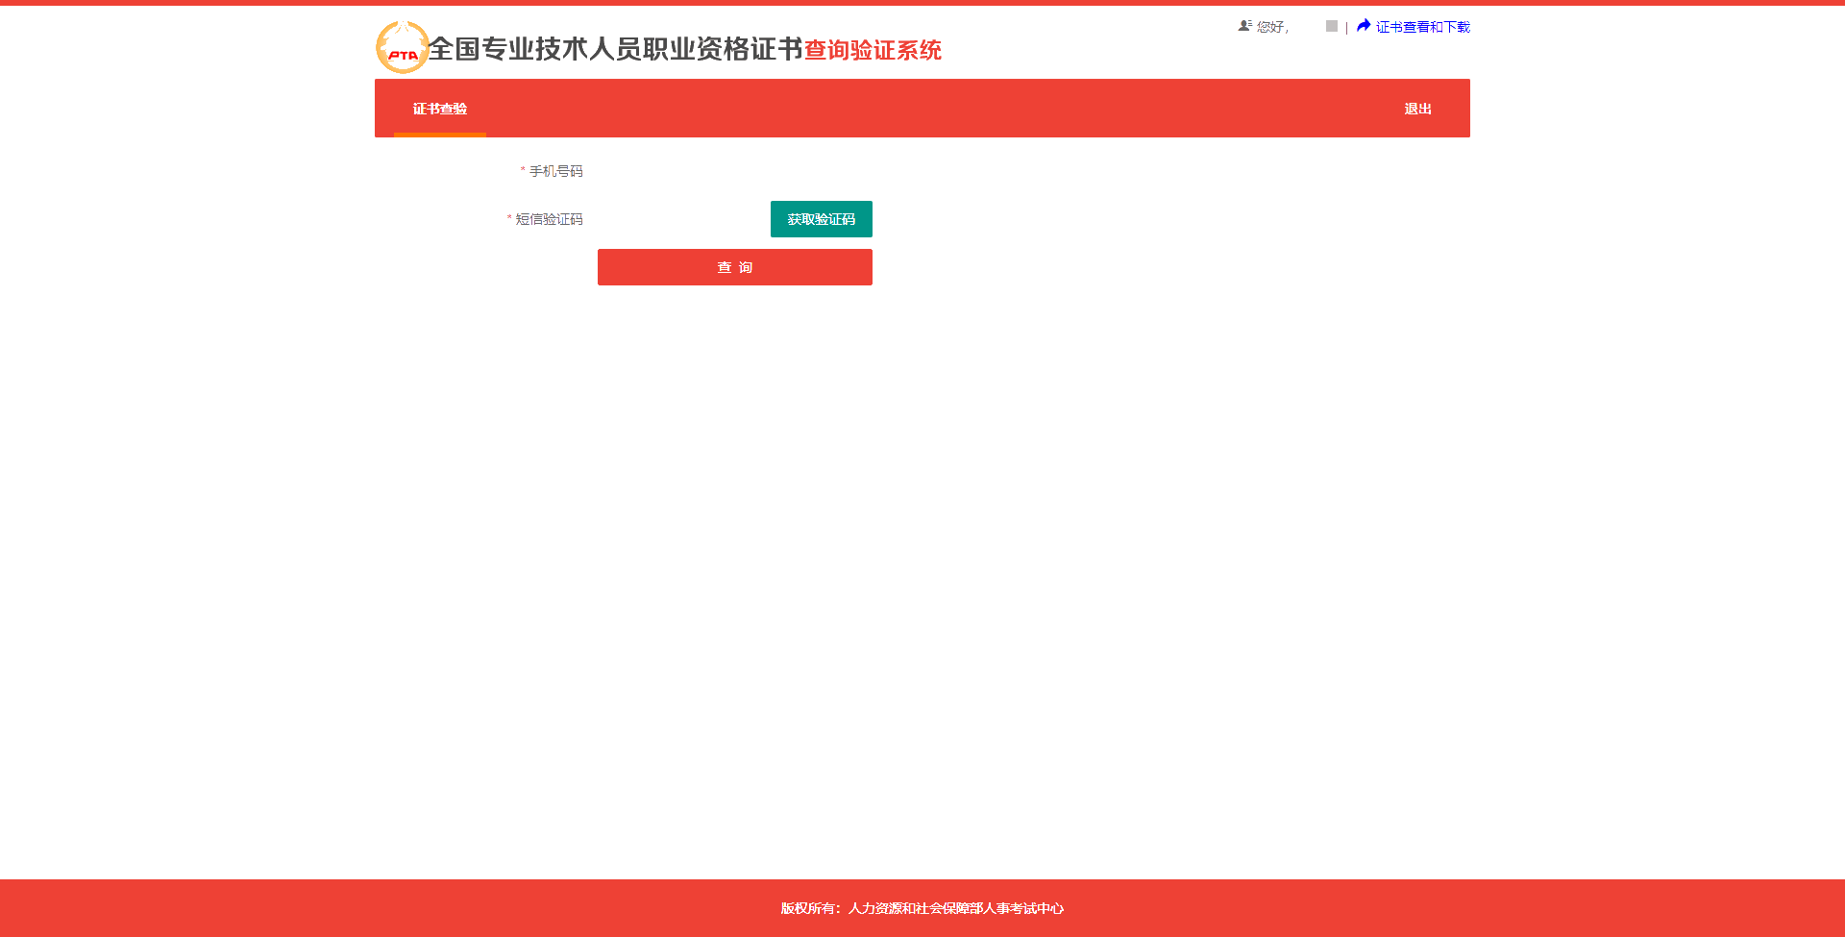The width and height of the screenshot is (1845, 937).
Task: Click the red asterisk before 短信验证码
Action: click(509, 219)
